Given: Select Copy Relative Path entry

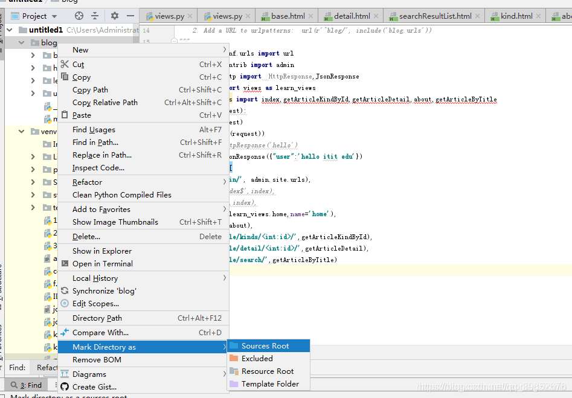Looking at the screenshot, I should tap(143, 103).
